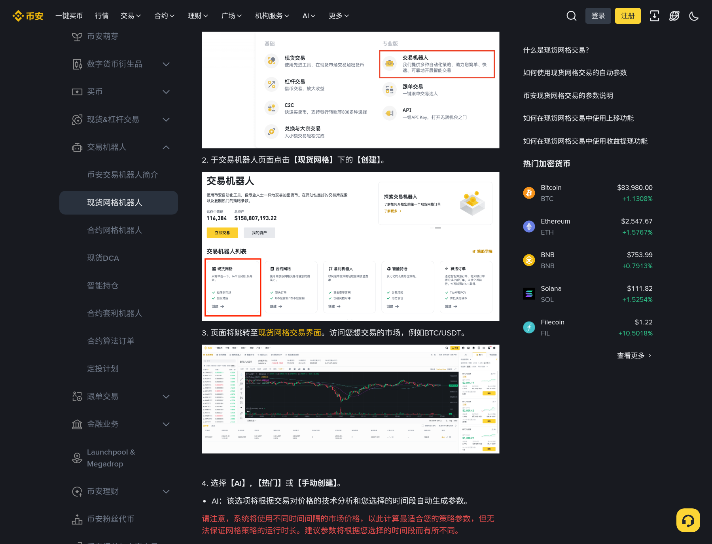The image size is (712, 544).
Task: Click the Filecoin coin icon
Action: pyautogui.click(x=529, y=327)
